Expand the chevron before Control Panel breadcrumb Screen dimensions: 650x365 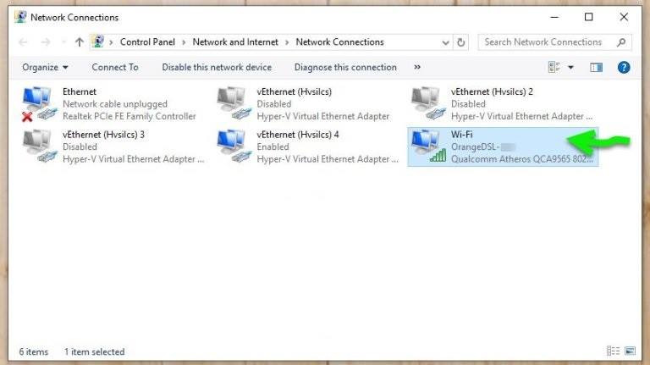click(111, 42)
